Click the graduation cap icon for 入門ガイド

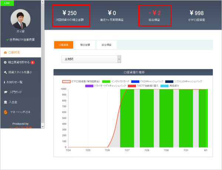click(6, 92)
